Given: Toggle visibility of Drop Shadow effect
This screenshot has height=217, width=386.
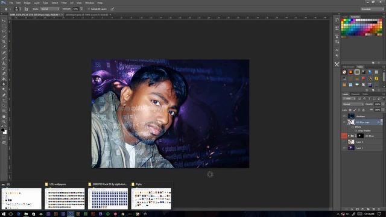Looking at the screenshot, I should coord(356,131).
